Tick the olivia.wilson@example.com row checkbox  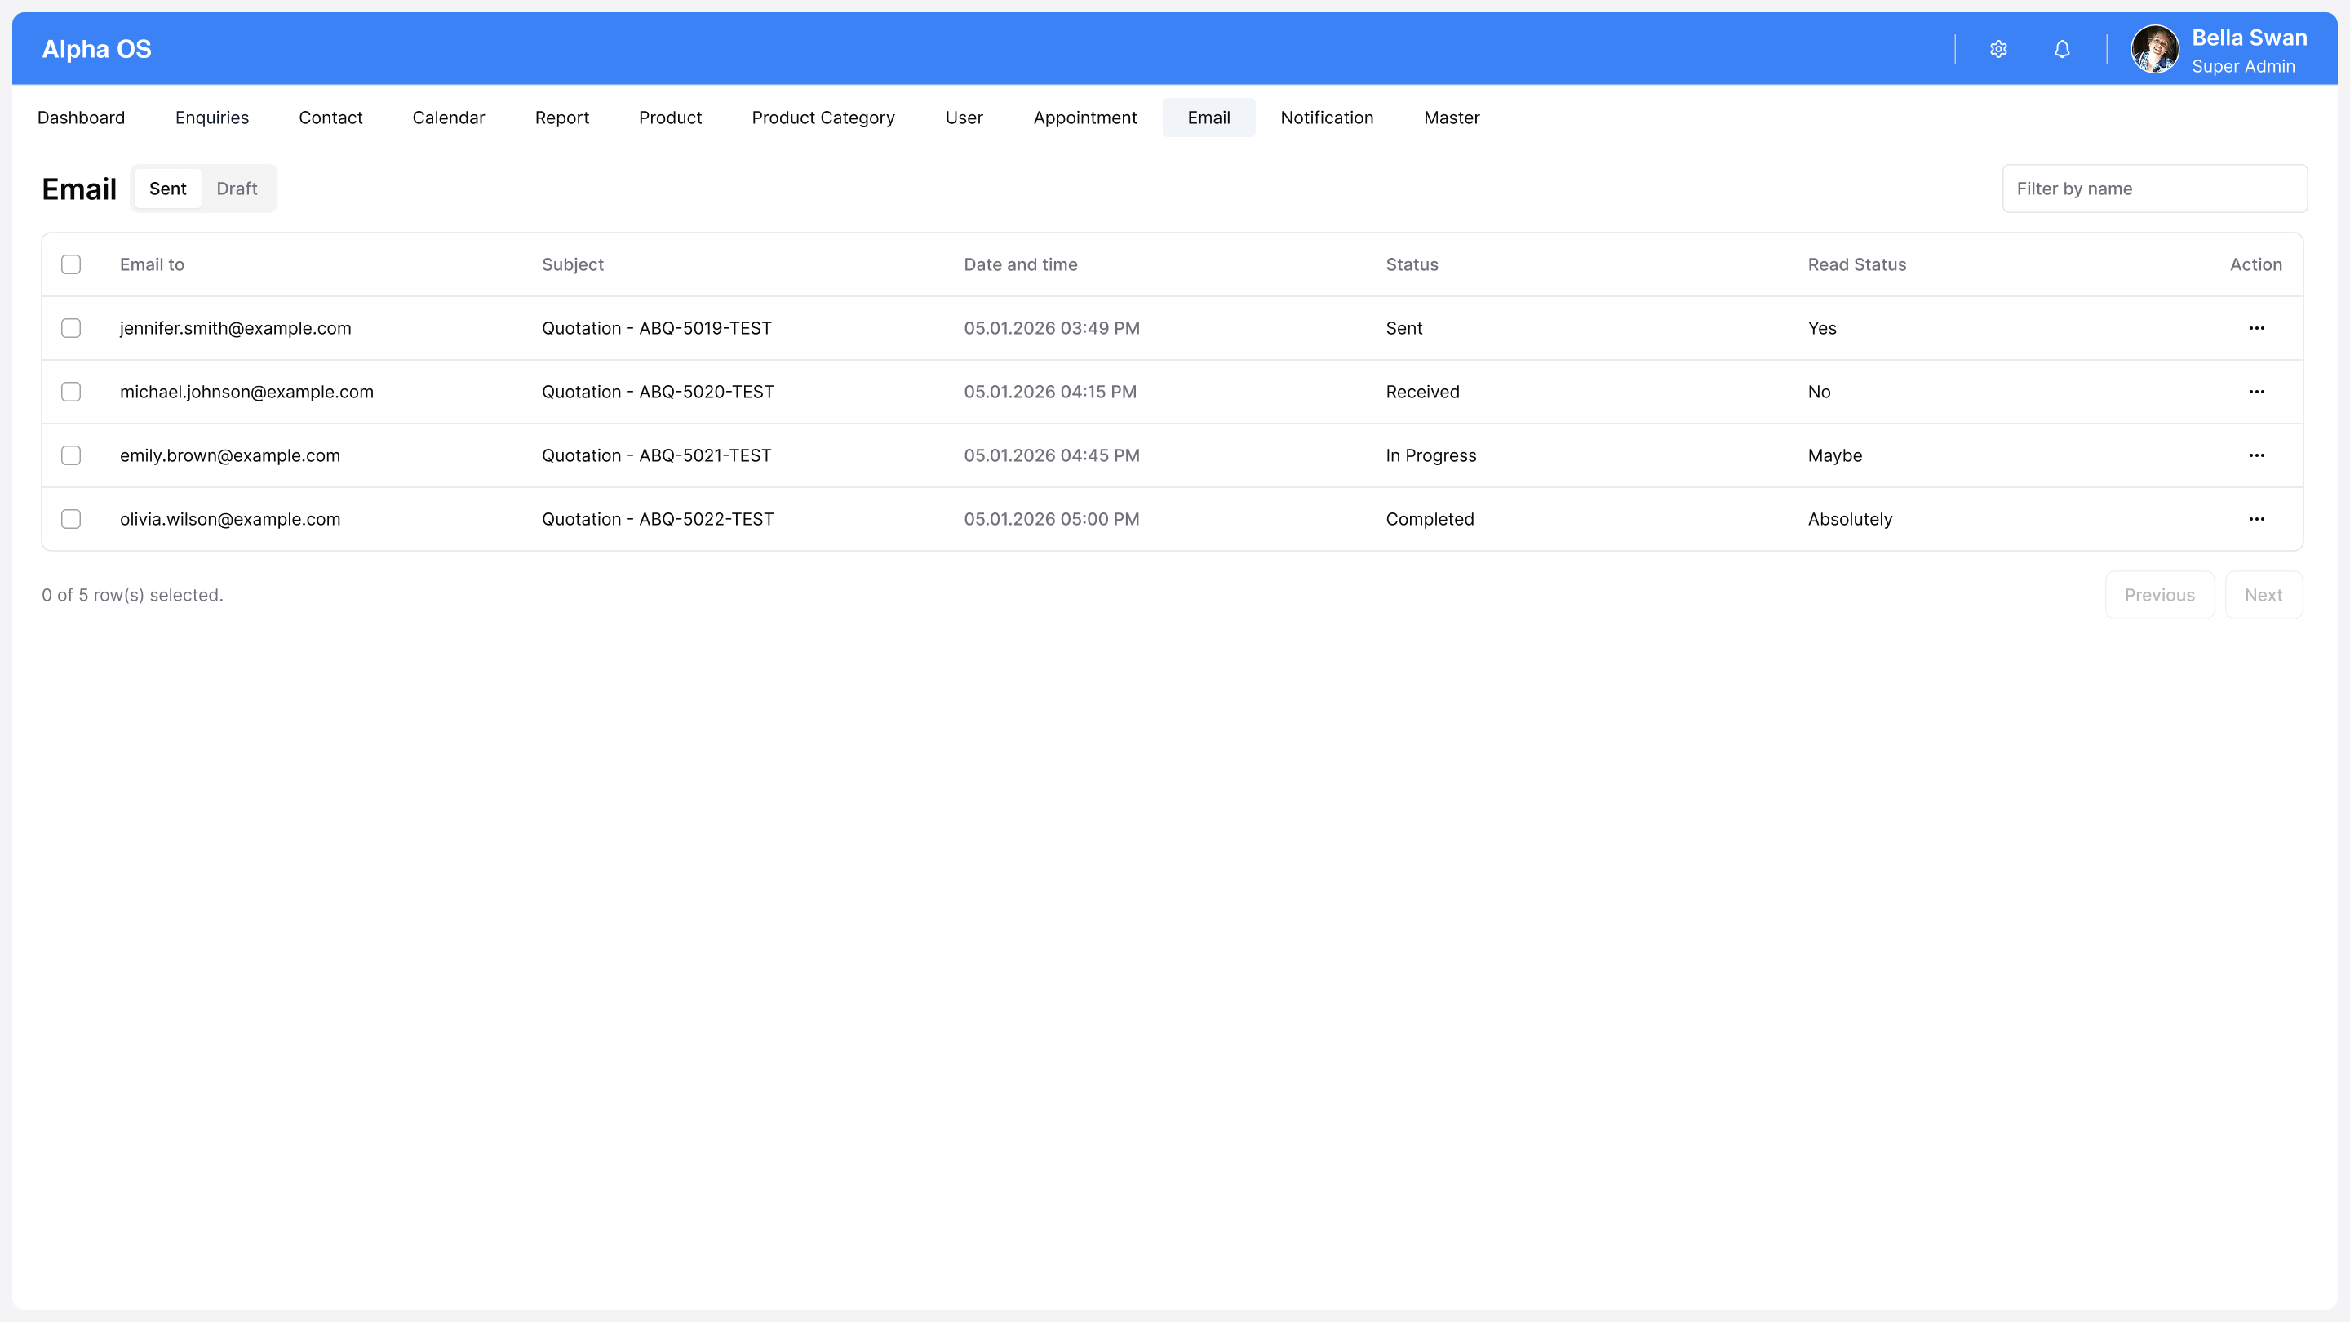71,519
